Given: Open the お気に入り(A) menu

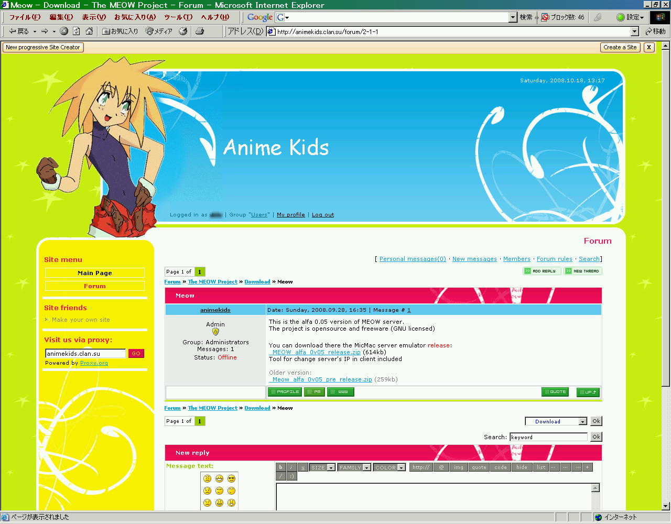Looking at the screenshot, I should [135, 17].
